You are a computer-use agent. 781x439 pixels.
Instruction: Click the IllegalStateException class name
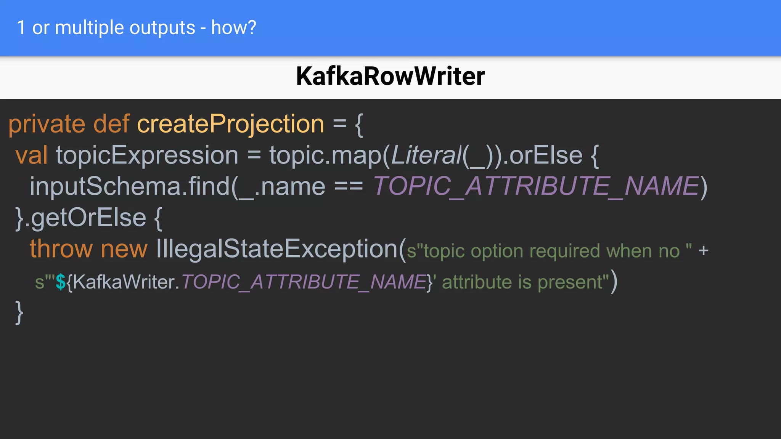click(277, 249)
